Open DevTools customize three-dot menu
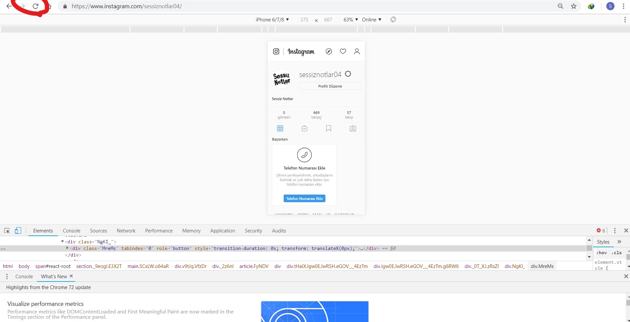Image resolution: width=630 pixels, height=322 pixels. coord(615,230)
